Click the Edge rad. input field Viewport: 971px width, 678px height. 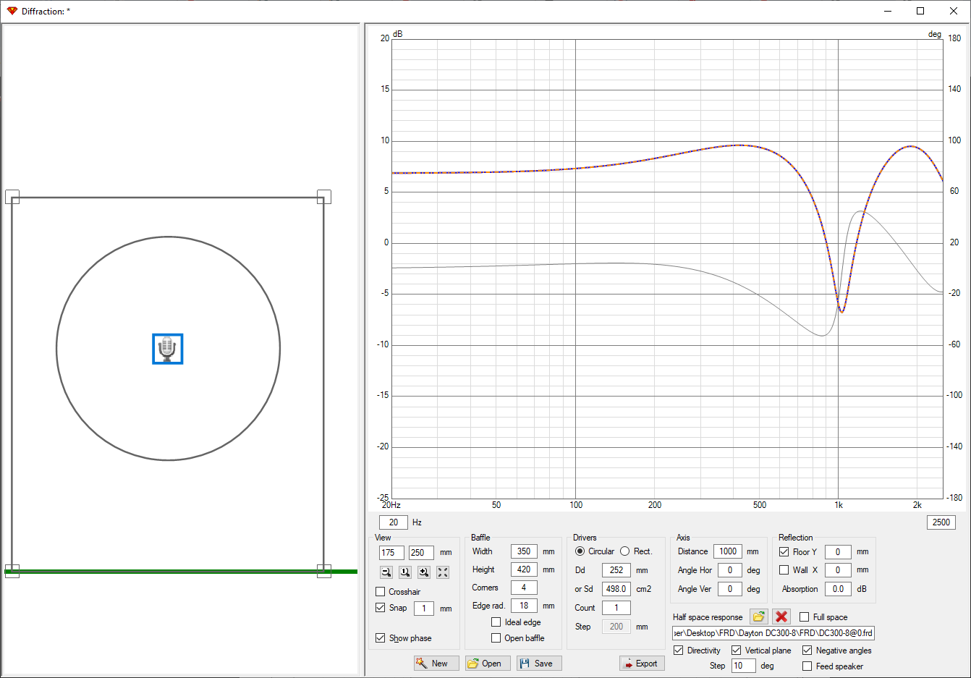(524, 606)
